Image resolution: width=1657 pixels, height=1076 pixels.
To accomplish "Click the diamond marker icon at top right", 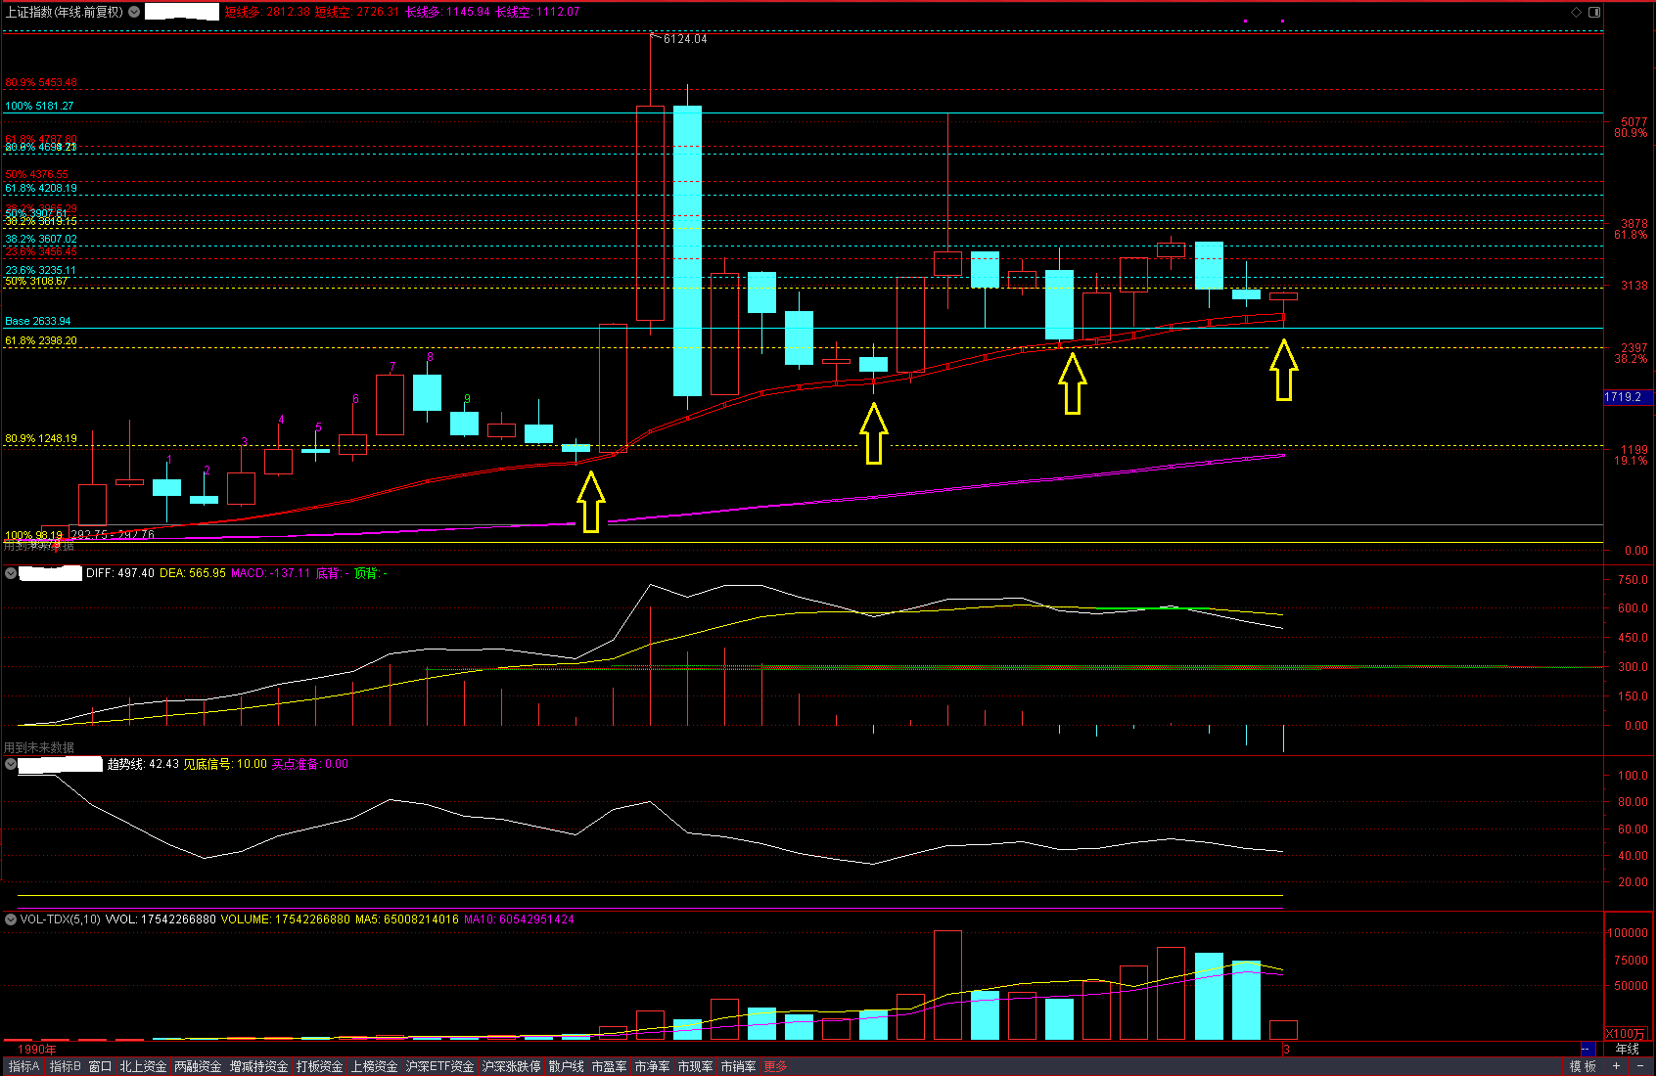I will coord(1576,12).
